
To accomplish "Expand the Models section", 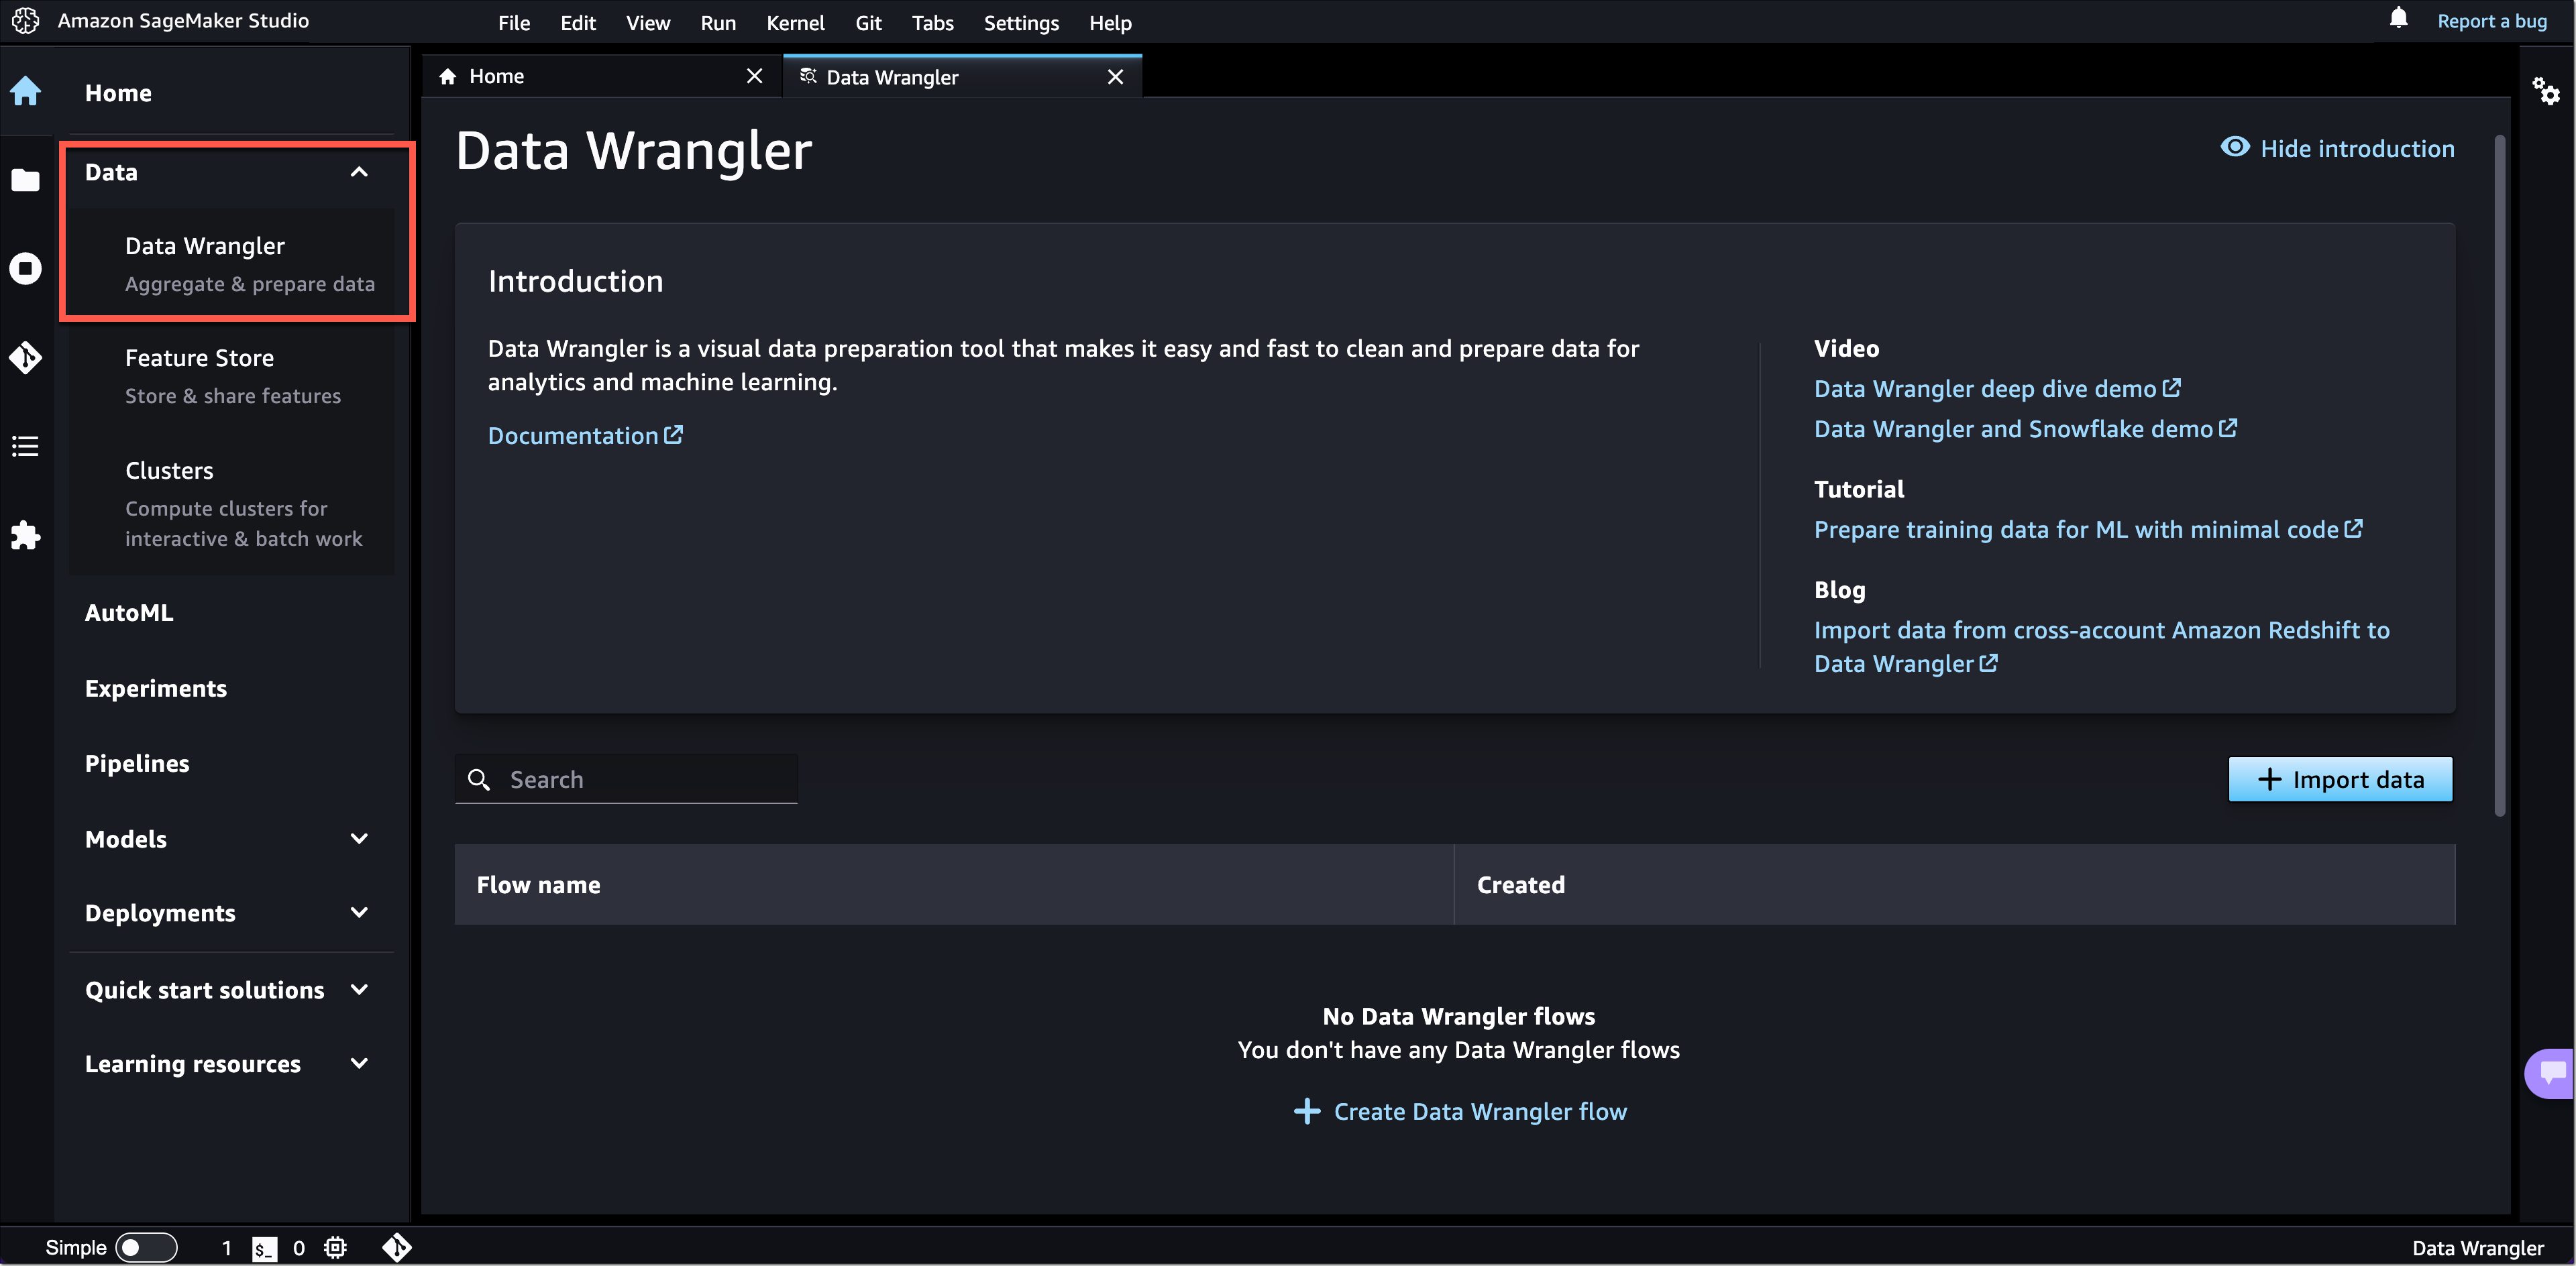I will coord(359,838).
